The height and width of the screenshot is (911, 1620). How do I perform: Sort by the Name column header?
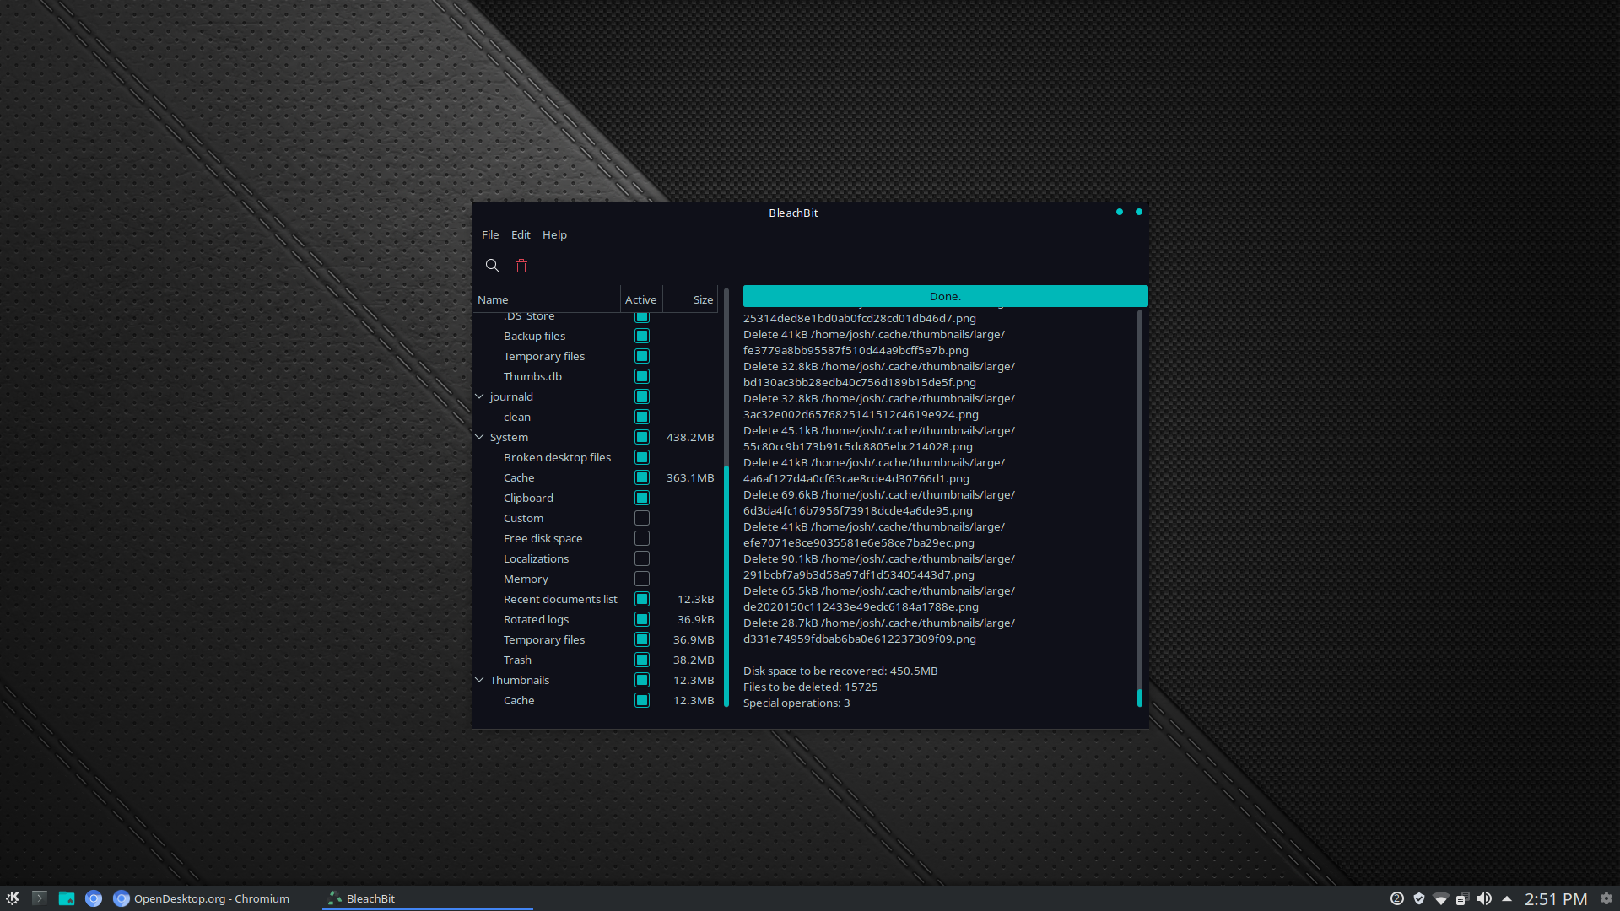coord(547,299)
